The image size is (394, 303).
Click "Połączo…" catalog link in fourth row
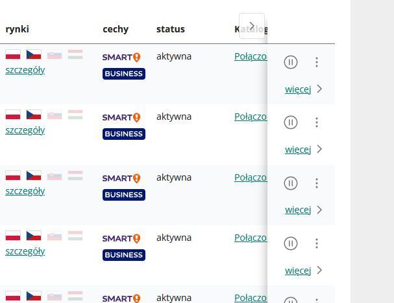click(x=251, y=238)
